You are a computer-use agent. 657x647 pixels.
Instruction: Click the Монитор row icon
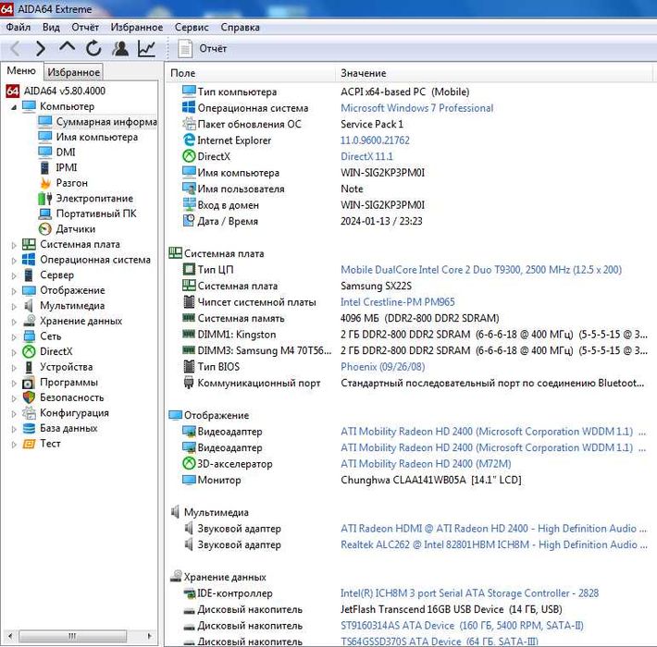pos(189,480)
